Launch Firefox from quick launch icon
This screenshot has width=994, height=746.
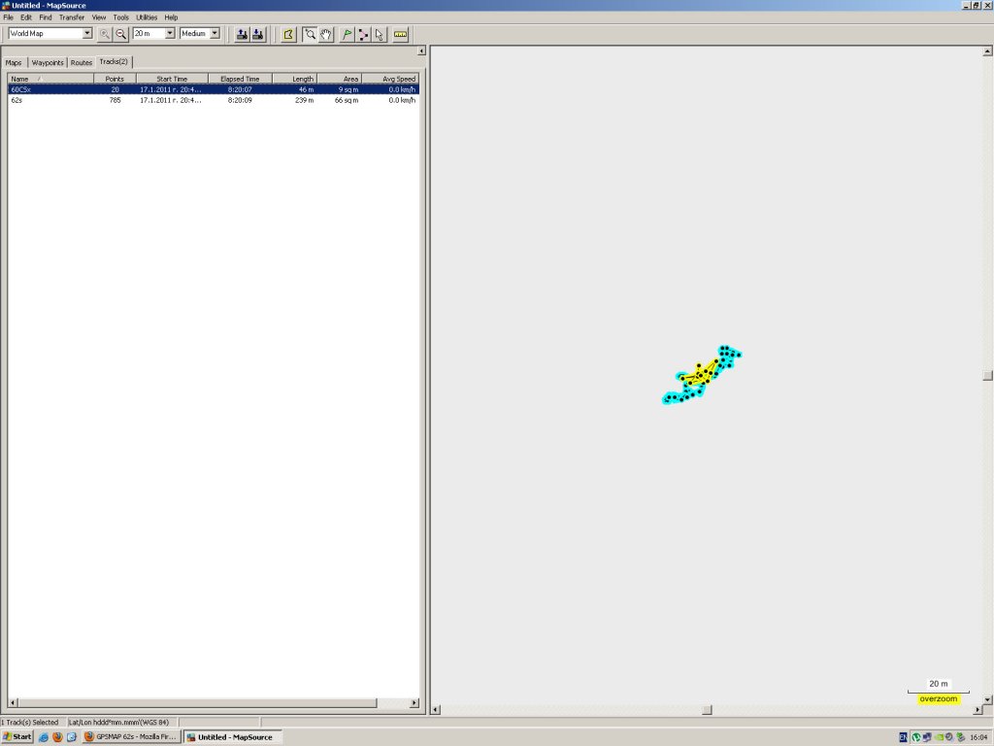57,737
